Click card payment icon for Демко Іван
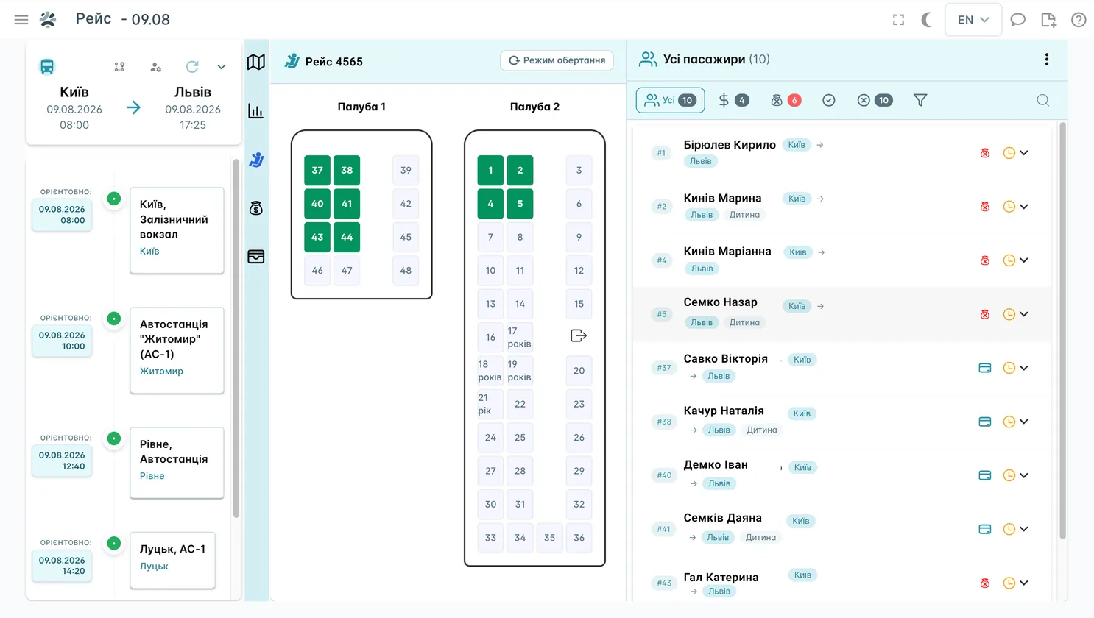This screenshot has height=618, width=1094. coord(985,475)
